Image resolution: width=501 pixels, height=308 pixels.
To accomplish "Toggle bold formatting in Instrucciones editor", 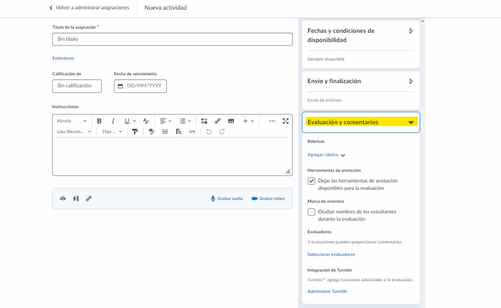I will click(x=99, y=121).
